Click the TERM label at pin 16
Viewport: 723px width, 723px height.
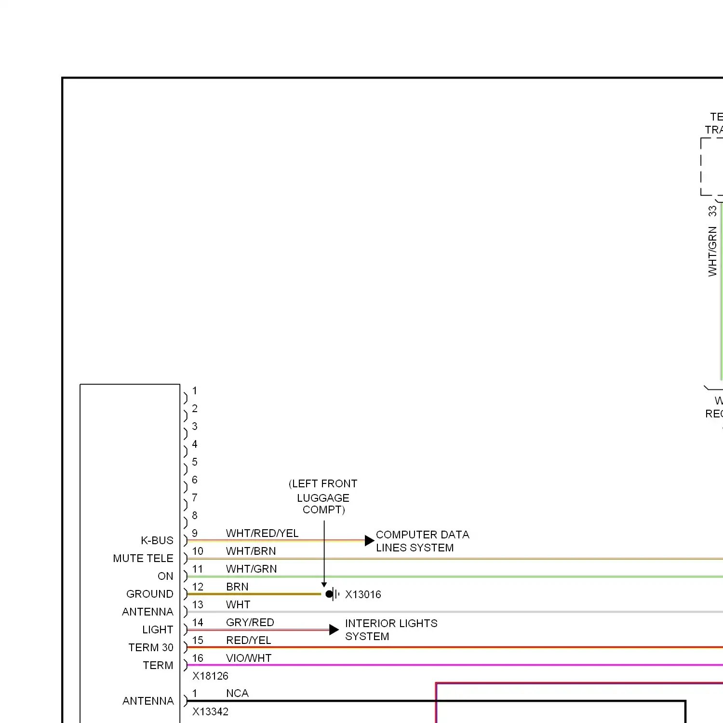158,665
